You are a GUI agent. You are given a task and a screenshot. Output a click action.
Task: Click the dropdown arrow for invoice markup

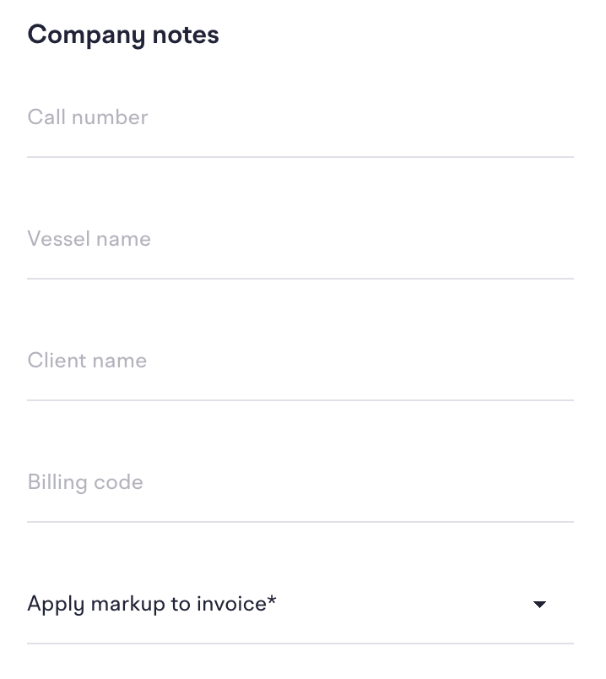coord(540,605)
